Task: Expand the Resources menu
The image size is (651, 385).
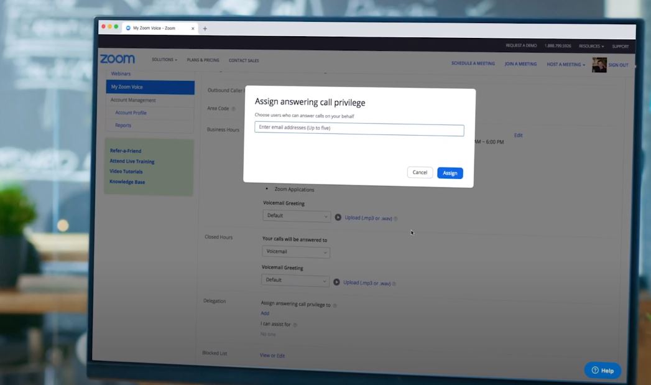Action: (591, 46)
